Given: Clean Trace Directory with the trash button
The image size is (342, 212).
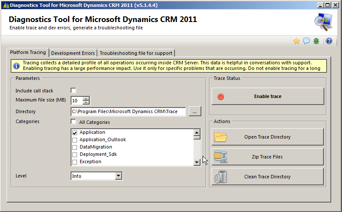Looking at the screenshot, I should (x=268, y=177).
